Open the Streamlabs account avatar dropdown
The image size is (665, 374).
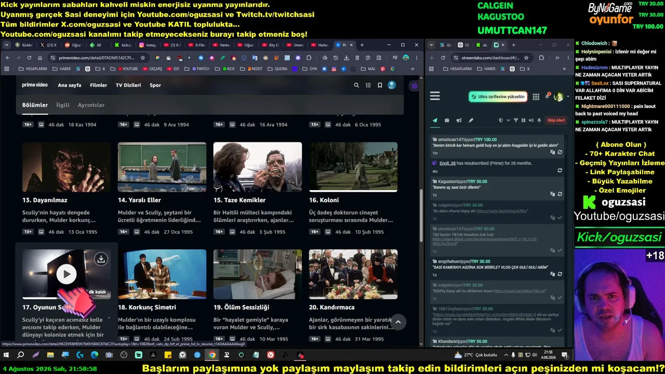pos(561,97)
